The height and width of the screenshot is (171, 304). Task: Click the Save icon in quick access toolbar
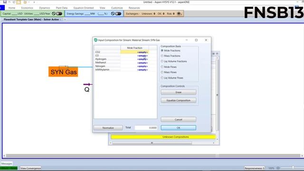5,2
